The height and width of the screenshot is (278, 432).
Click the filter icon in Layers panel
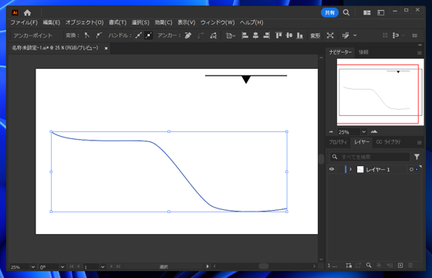[417, 157]
